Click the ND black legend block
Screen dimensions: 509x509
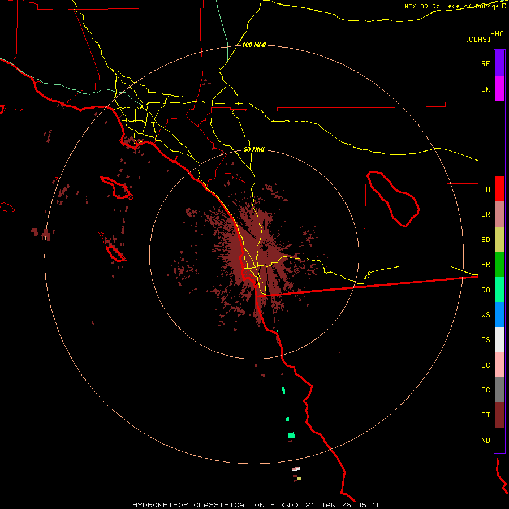point(499,440)
